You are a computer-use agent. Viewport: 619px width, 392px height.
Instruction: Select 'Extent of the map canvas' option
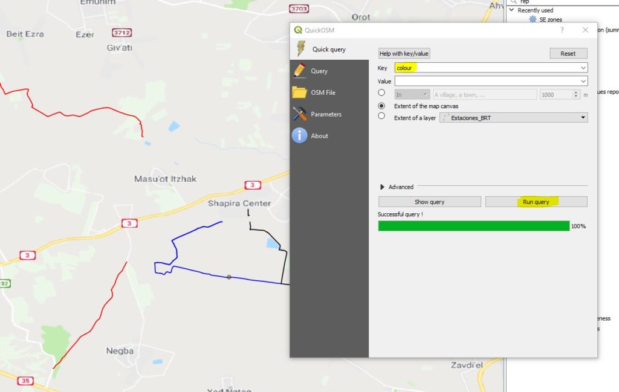[381, 106]
